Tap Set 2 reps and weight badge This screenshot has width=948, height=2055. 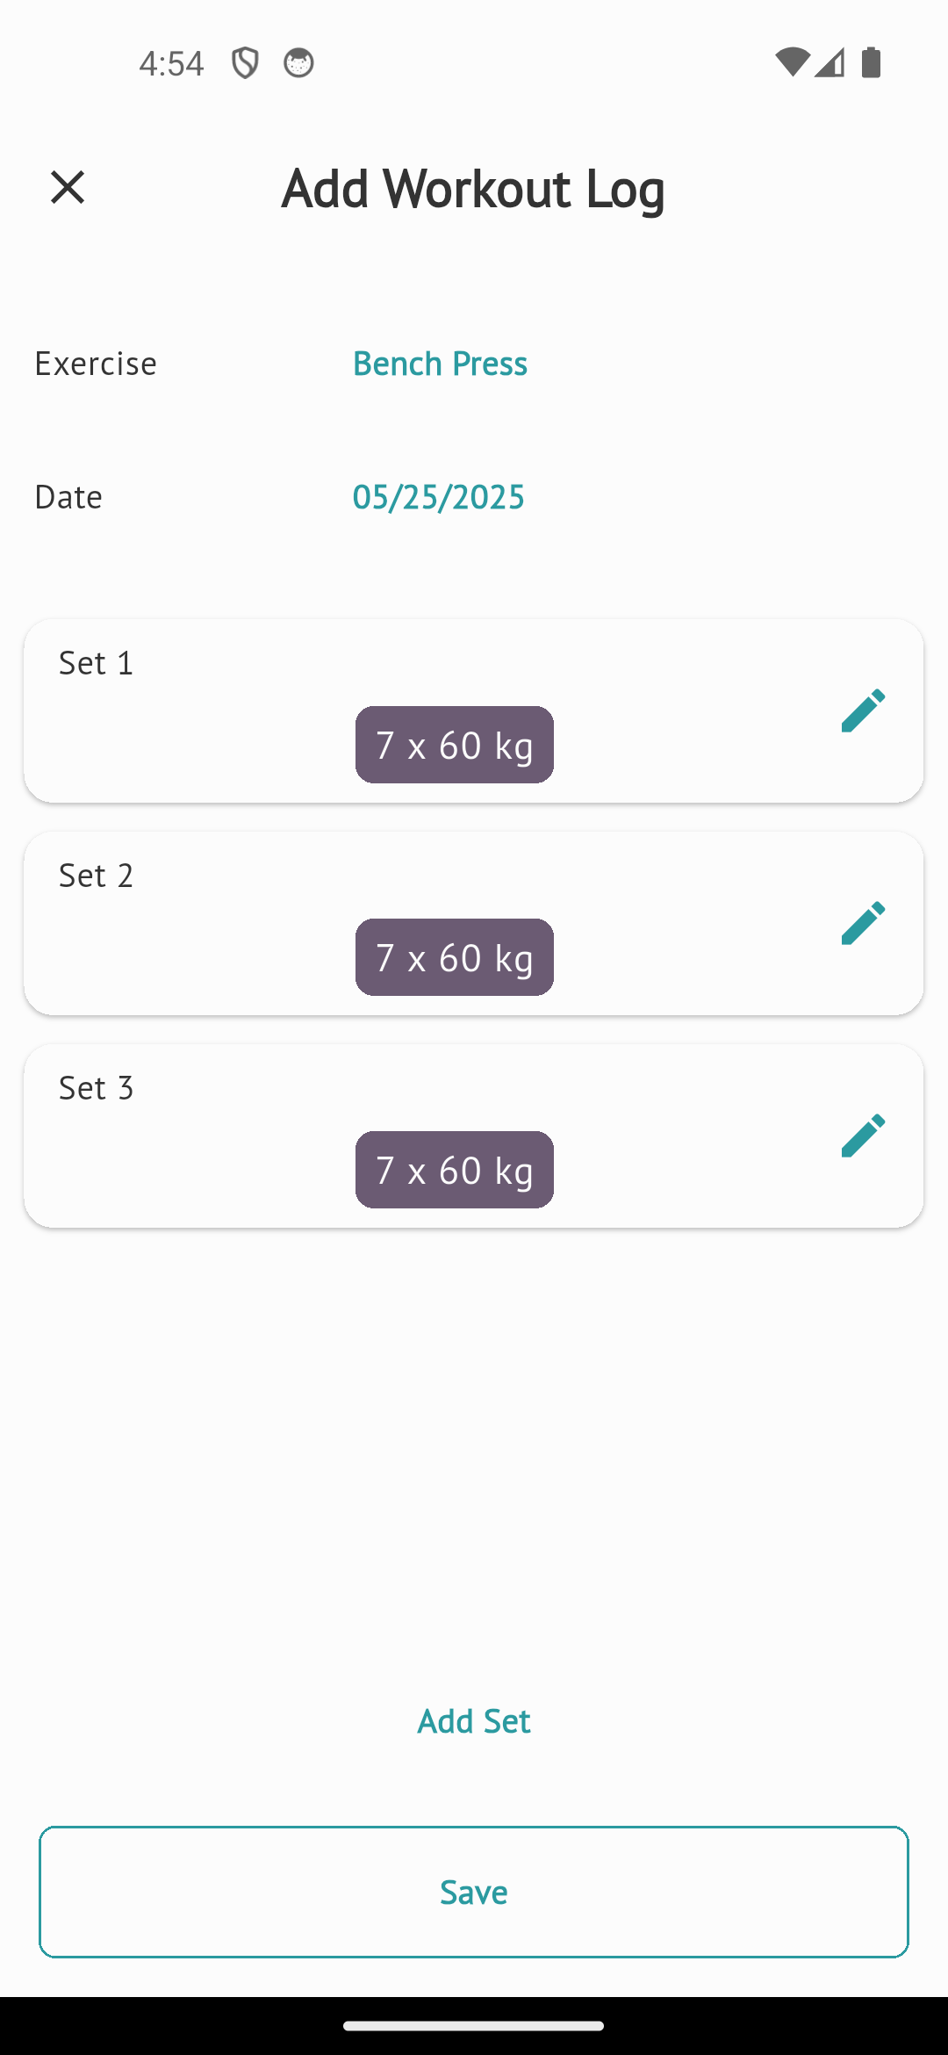454,957
